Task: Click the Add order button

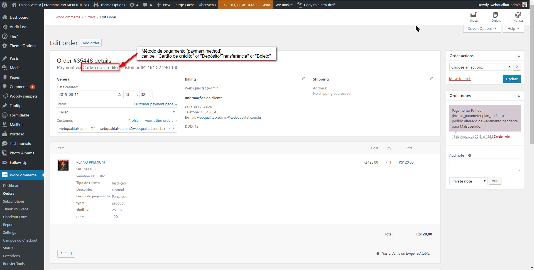Action: 91,43
